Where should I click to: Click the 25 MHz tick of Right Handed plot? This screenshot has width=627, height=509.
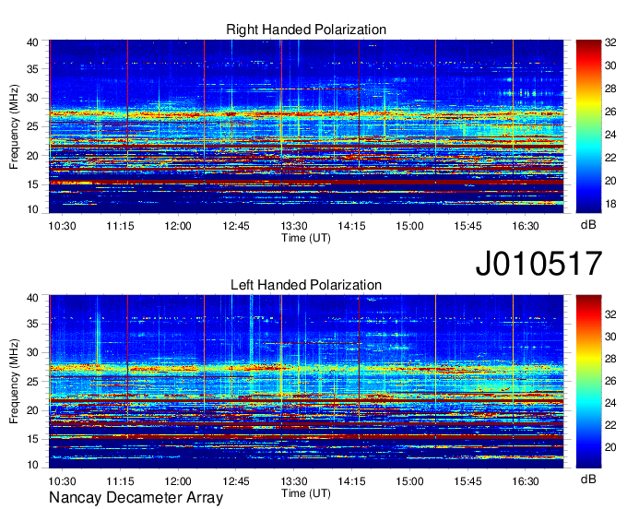[32, 126]
